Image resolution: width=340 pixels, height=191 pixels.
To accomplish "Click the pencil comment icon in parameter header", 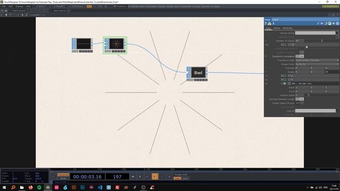I will [x=318, y=23].
